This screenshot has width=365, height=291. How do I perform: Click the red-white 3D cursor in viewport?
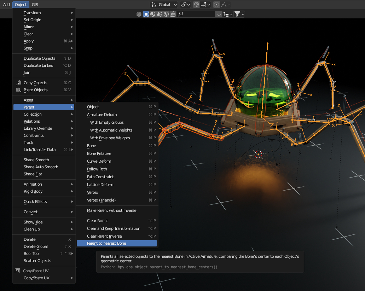coord(258,154)
